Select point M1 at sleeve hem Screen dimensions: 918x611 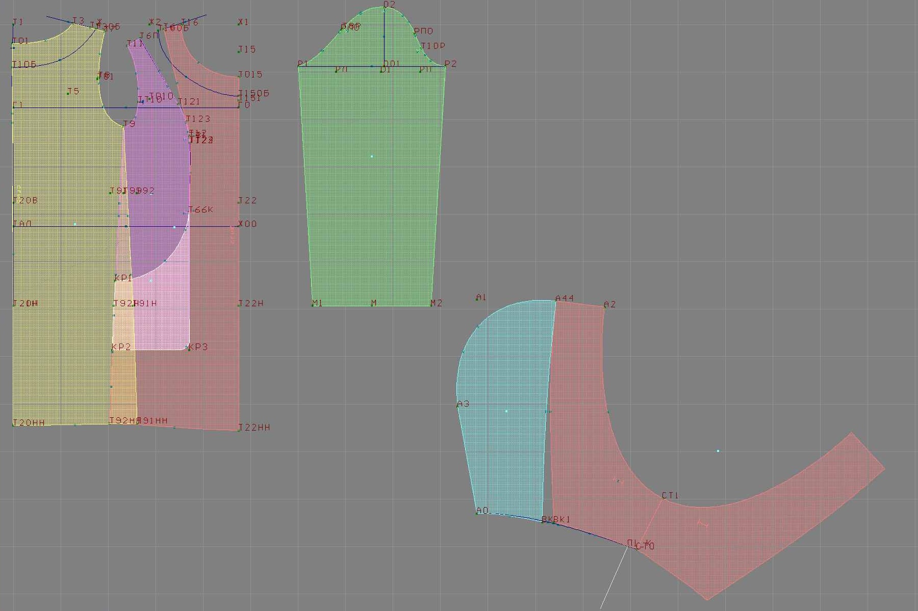312,306
